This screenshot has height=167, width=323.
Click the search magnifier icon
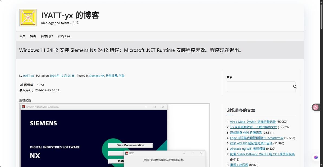click(x=295, y=87)
